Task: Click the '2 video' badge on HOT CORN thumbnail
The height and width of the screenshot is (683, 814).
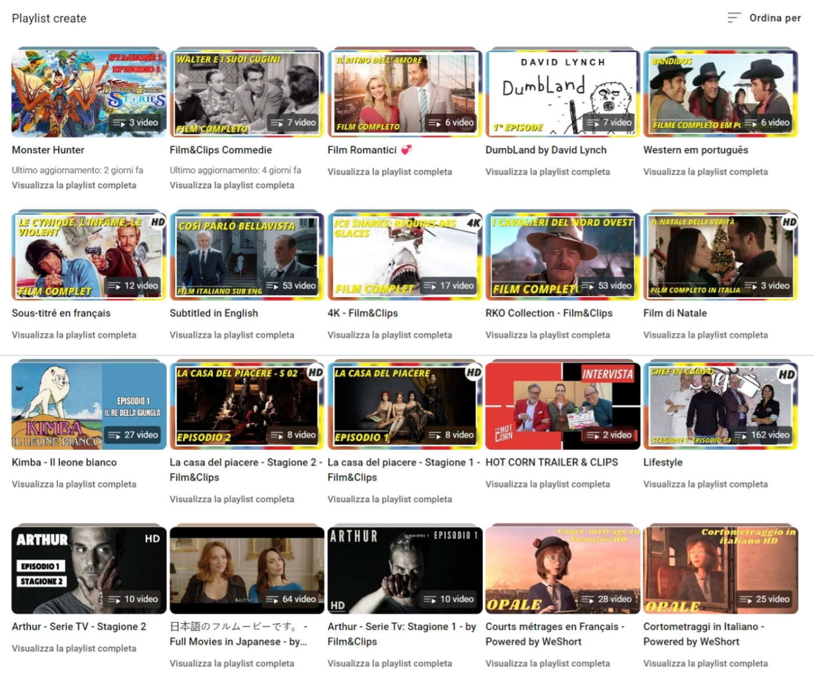Action: [x=609, y=435]
